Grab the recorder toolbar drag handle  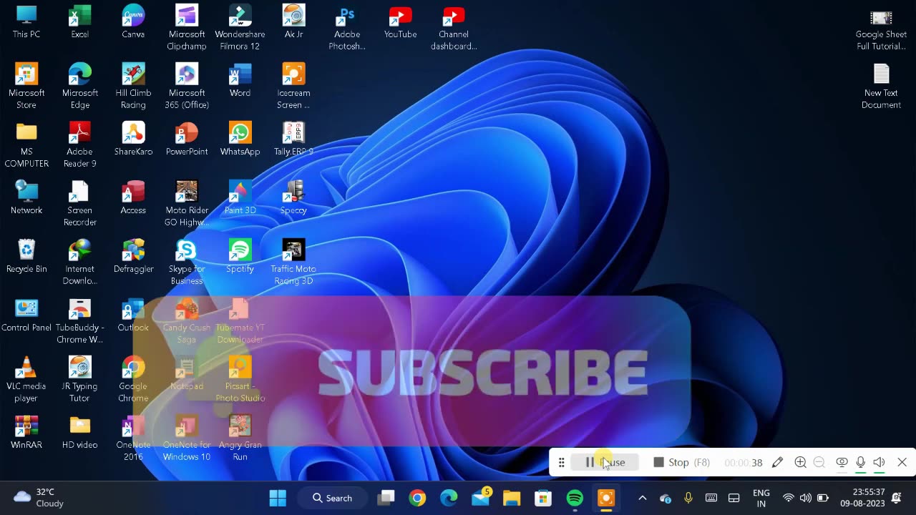(561, 462)
